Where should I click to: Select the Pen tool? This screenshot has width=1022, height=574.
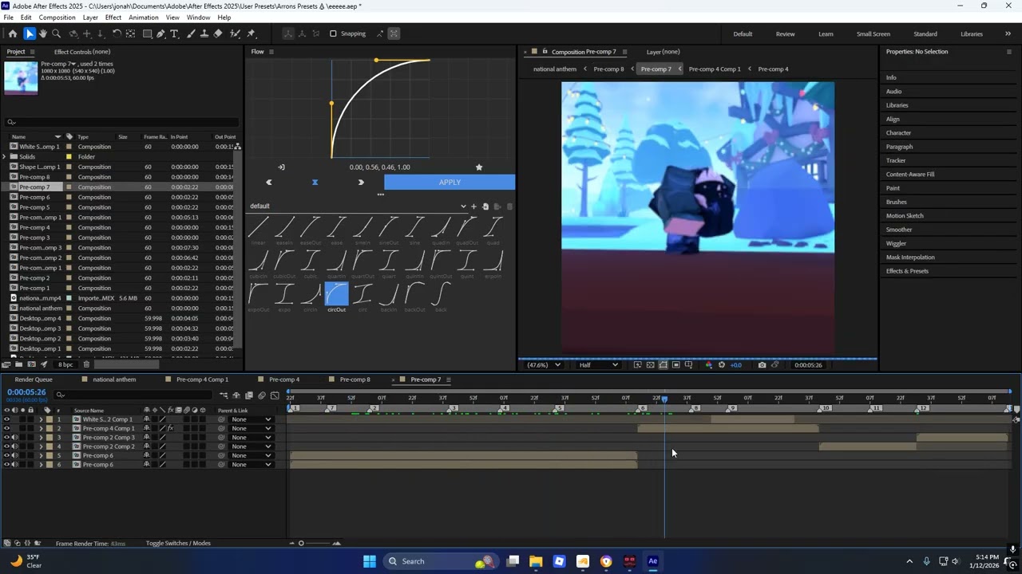coord(161,33)
